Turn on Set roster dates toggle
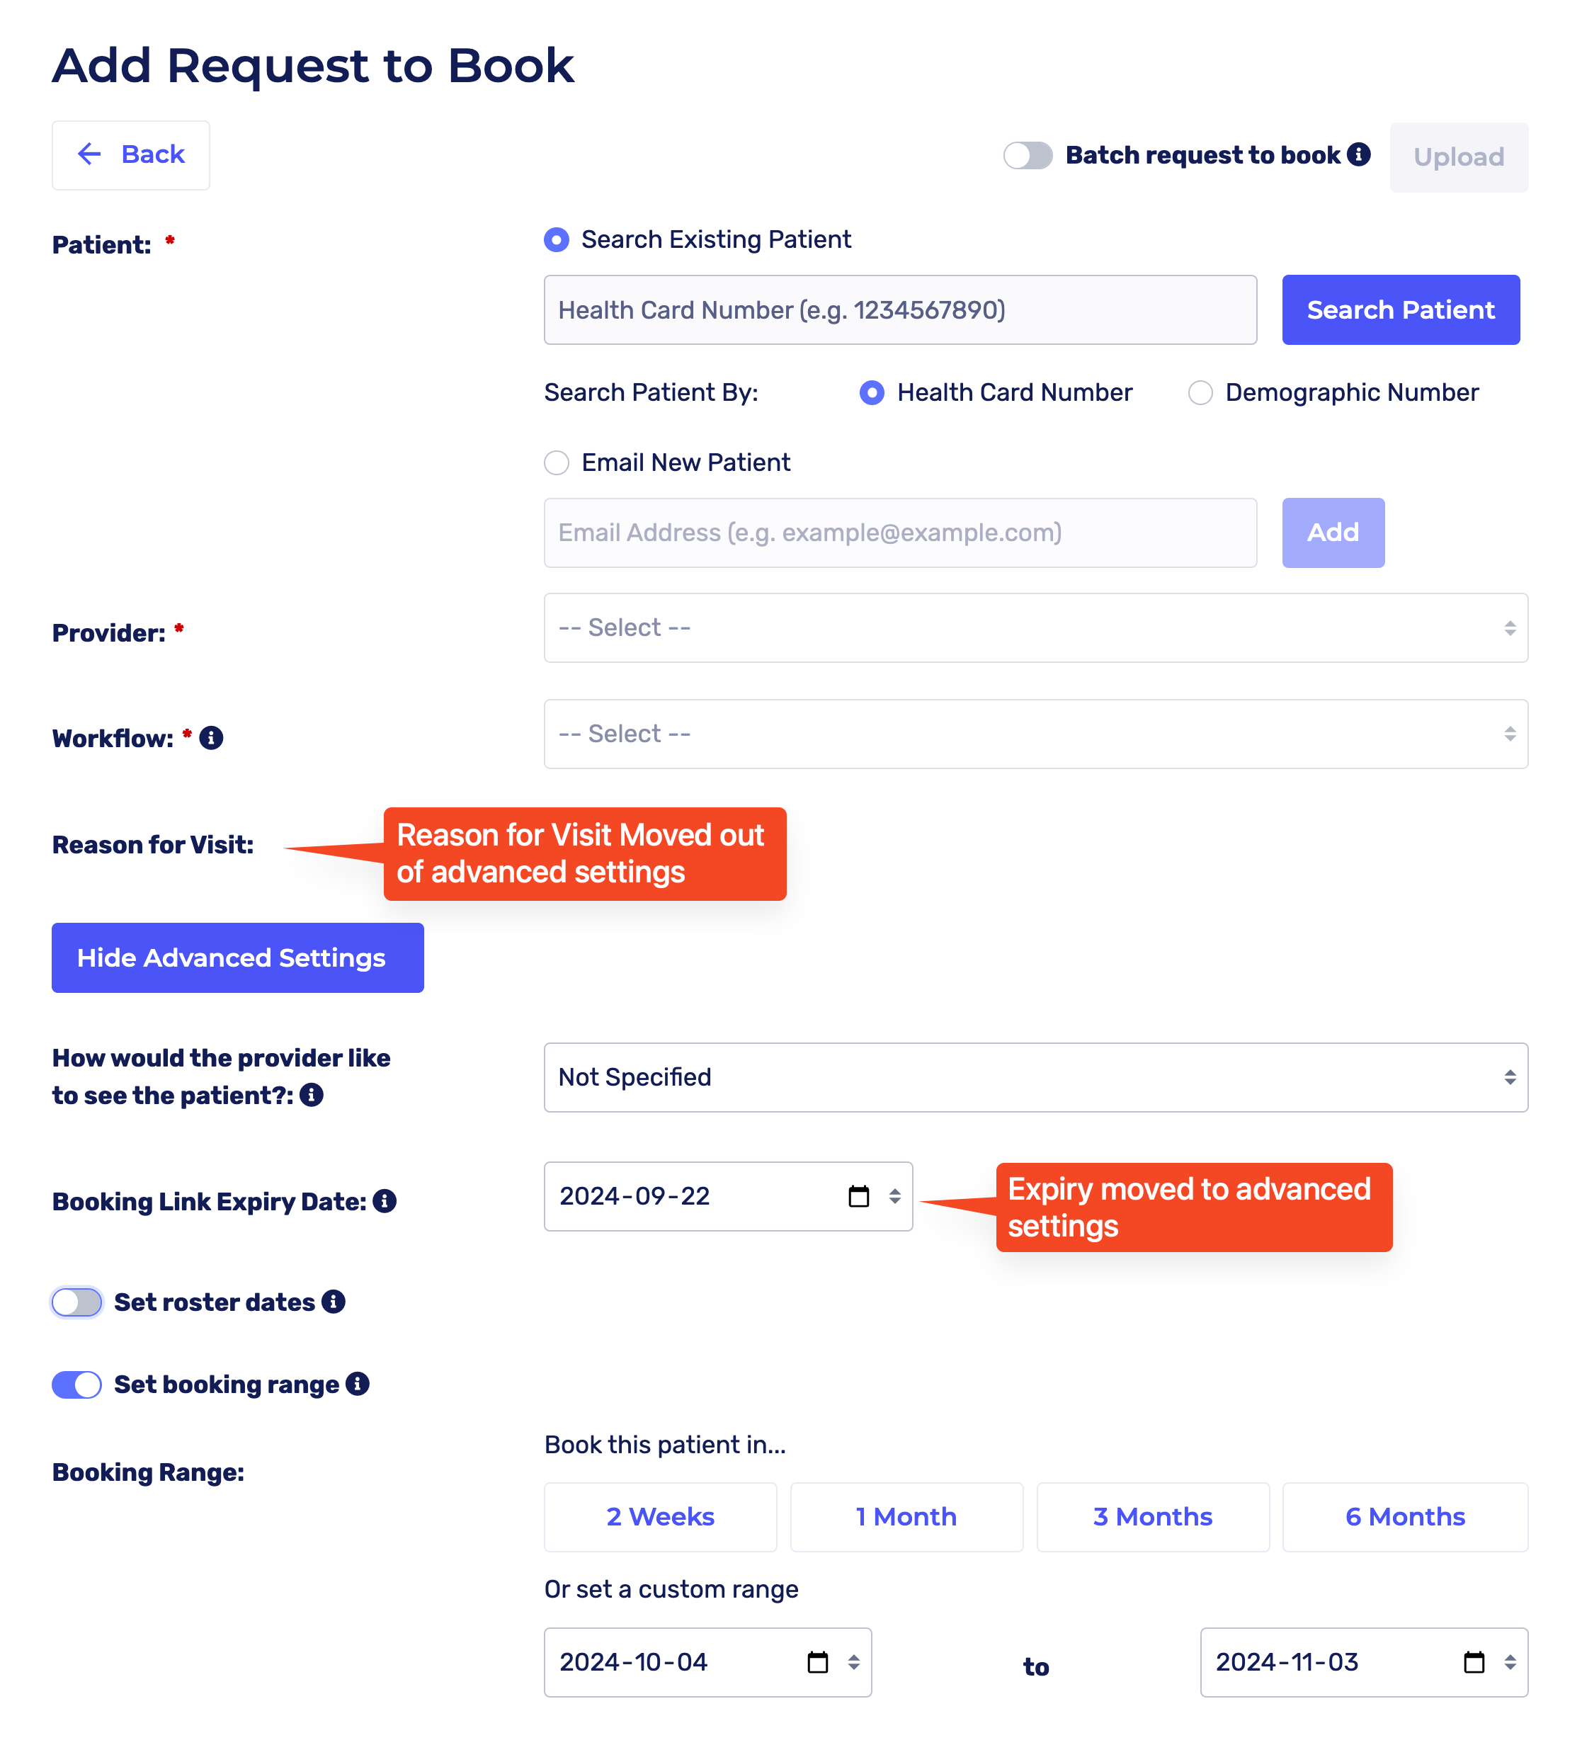Viewport: 1582px width, 1762px height. click(77, 1302)
